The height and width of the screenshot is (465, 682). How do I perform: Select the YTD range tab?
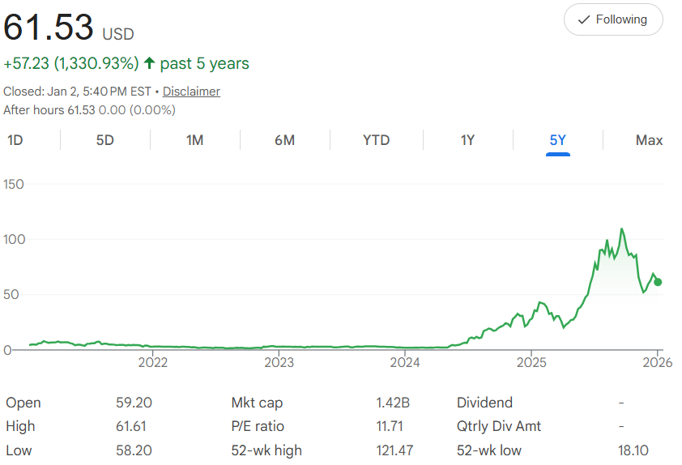(x=376, y=140)
